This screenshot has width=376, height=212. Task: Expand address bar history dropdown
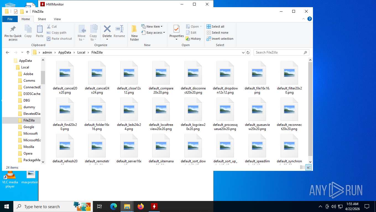tap(243, 52)
